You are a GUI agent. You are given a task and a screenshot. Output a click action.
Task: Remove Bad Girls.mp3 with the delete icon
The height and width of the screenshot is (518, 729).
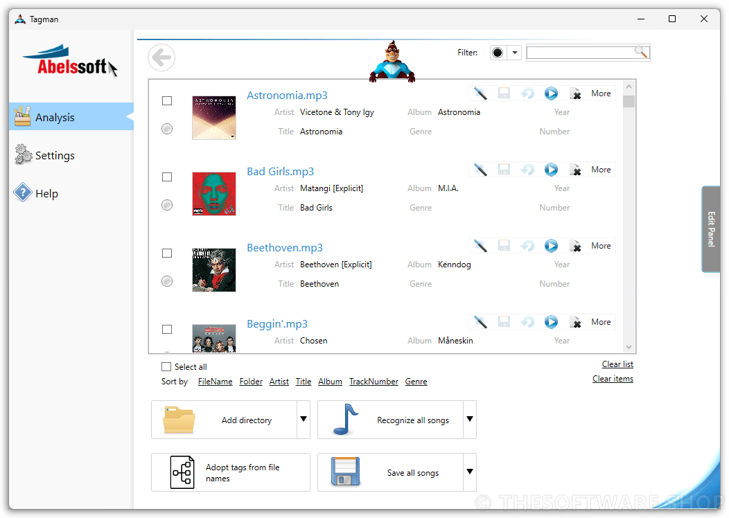coord(576,170)
